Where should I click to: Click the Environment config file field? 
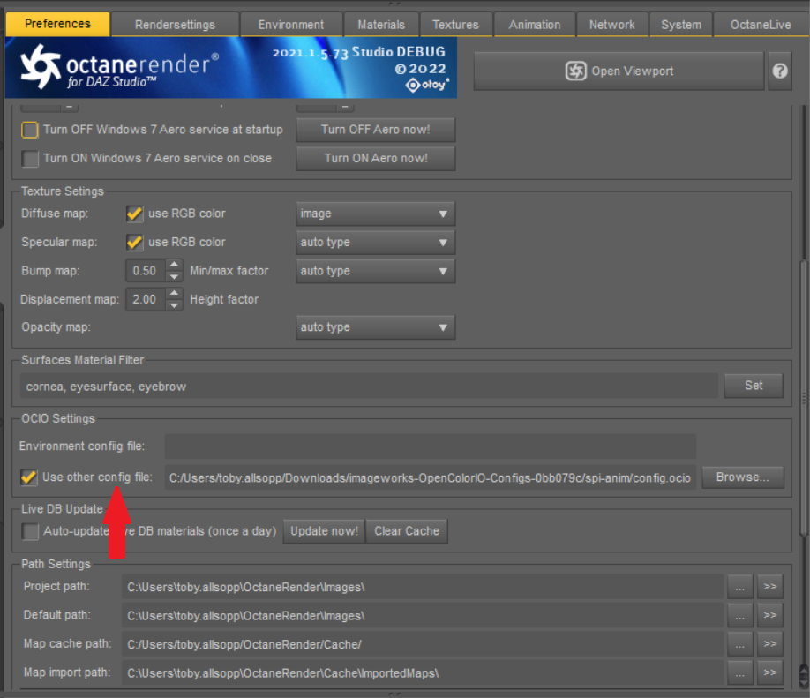tap(430, 447)
